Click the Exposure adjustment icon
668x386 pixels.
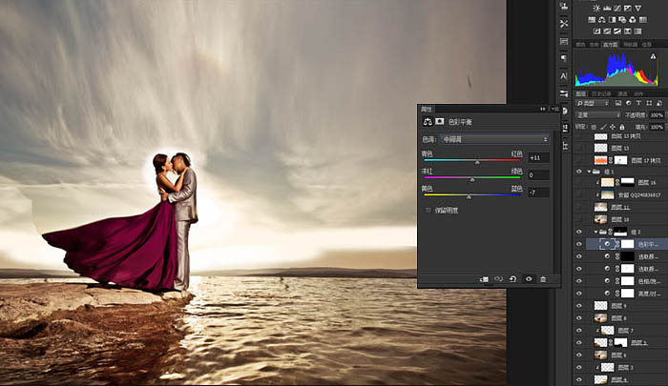pyautogui.click(x=628, y=8)
